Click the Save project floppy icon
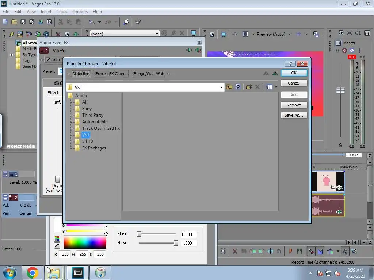374x280 pixels. (x=23, y=22)
